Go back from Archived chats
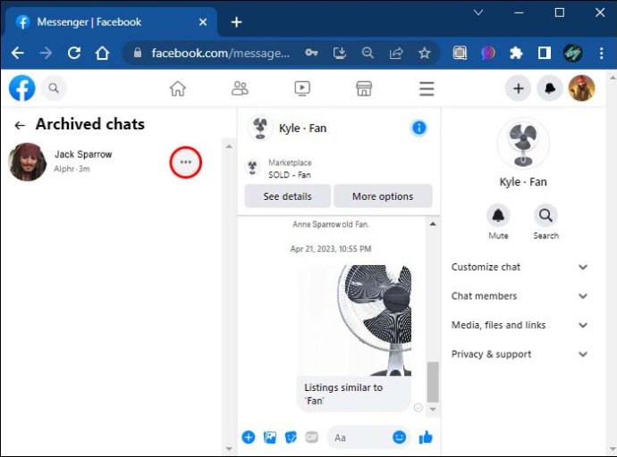 [x=19, y=126]
